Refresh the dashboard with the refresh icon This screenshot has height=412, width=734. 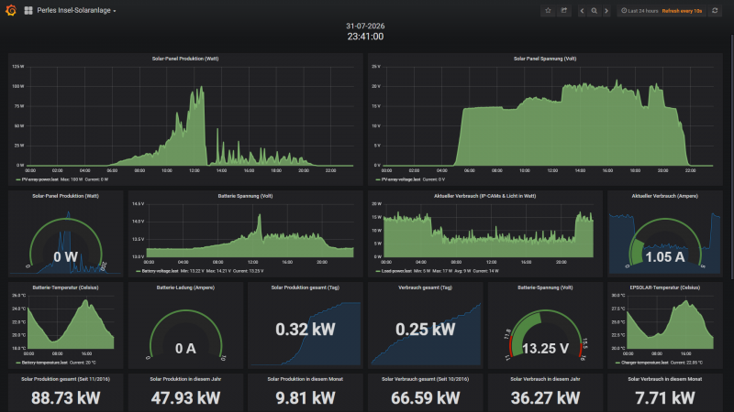pyautogui.click(x=715, y=10)
